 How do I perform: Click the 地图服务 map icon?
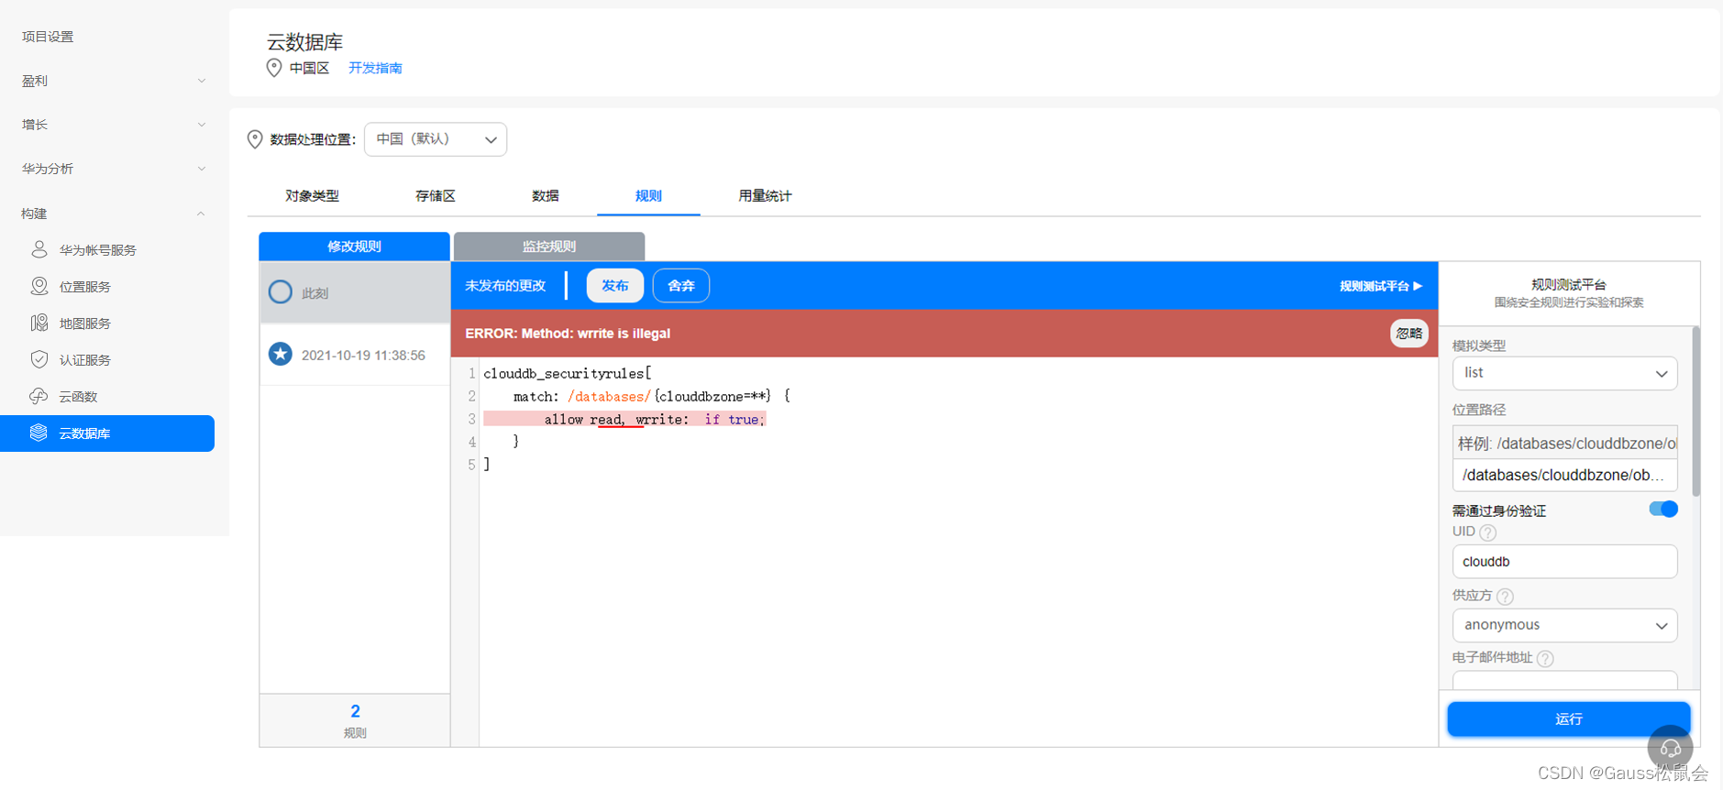[x=39, y=323]
